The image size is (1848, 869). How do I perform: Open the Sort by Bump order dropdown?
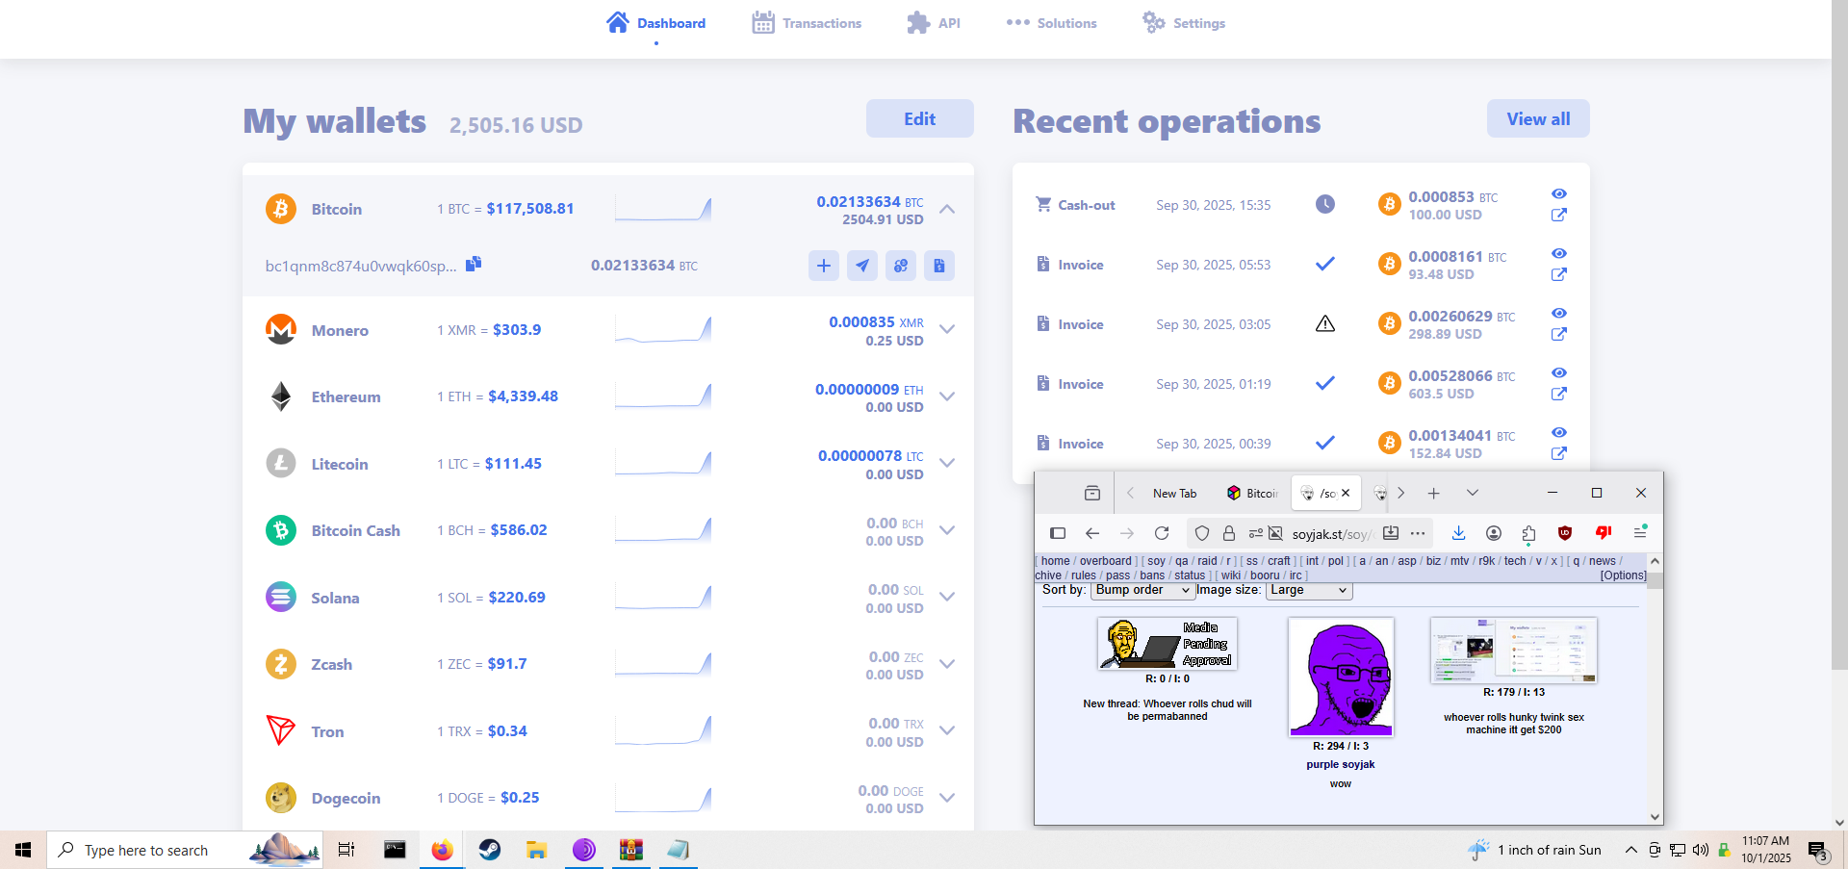pos(1142,590)
